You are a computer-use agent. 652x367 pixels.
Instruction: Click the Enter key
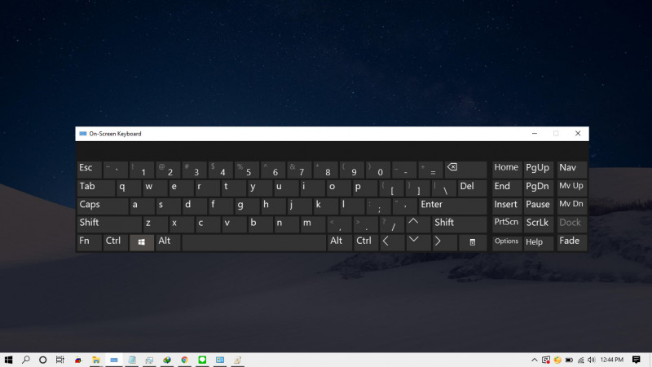[x=452, y=206]
